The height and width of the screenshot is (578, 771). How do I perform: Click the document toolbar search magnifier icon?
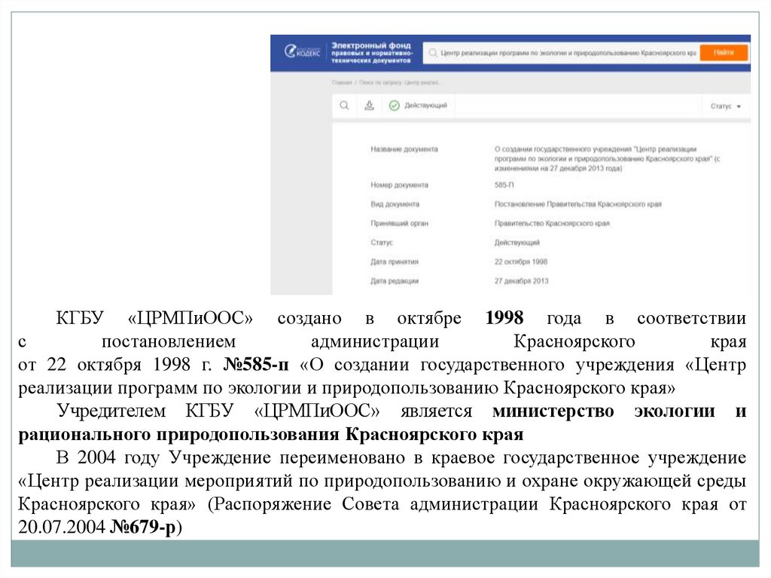(343, 106)
